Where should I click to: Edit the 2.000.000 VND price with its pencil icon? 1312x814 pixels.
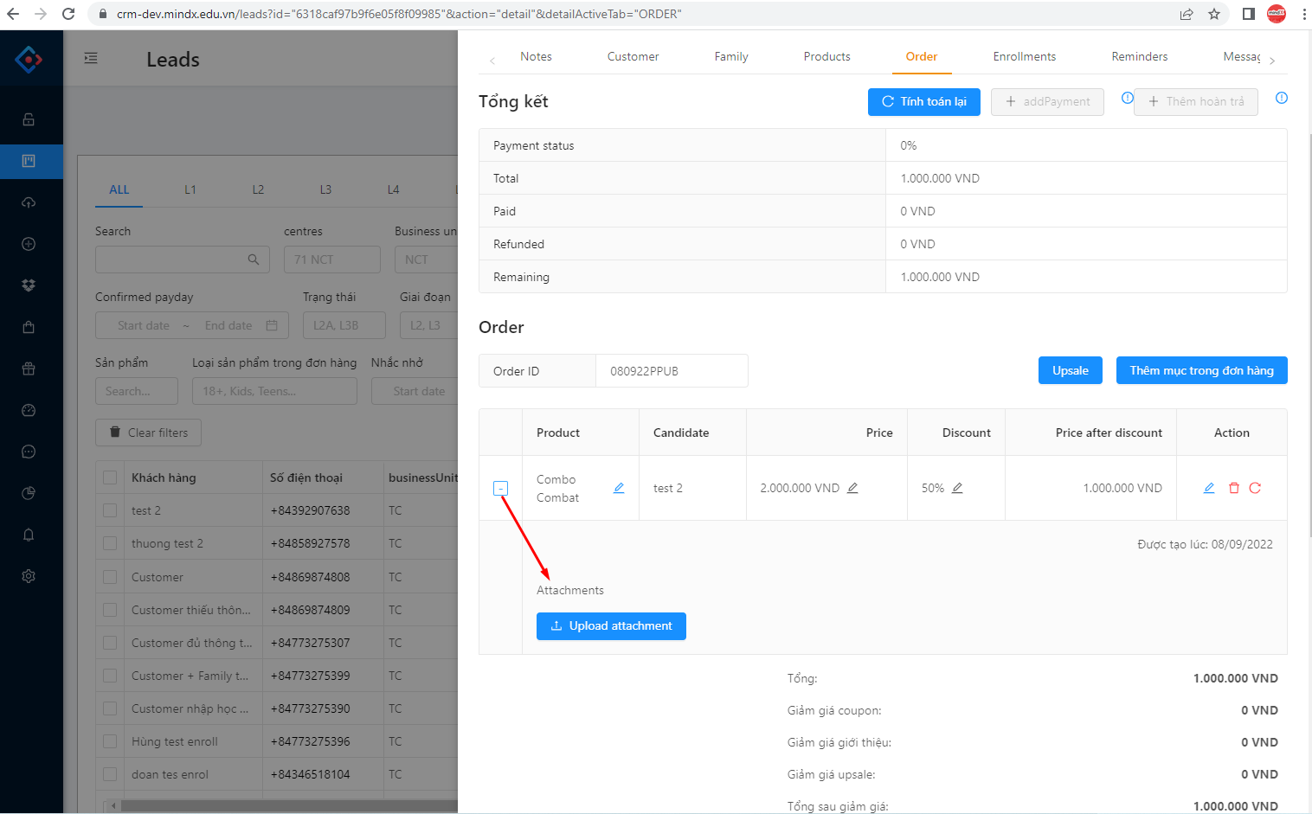(x=852, y=488)
